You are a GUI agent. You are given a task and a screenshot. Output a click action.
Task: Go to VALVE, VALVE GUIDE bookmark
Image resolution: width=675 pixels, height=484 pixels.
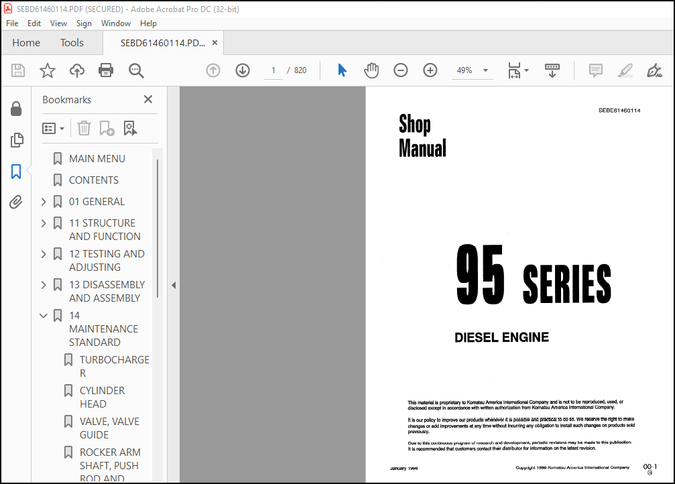109,428
